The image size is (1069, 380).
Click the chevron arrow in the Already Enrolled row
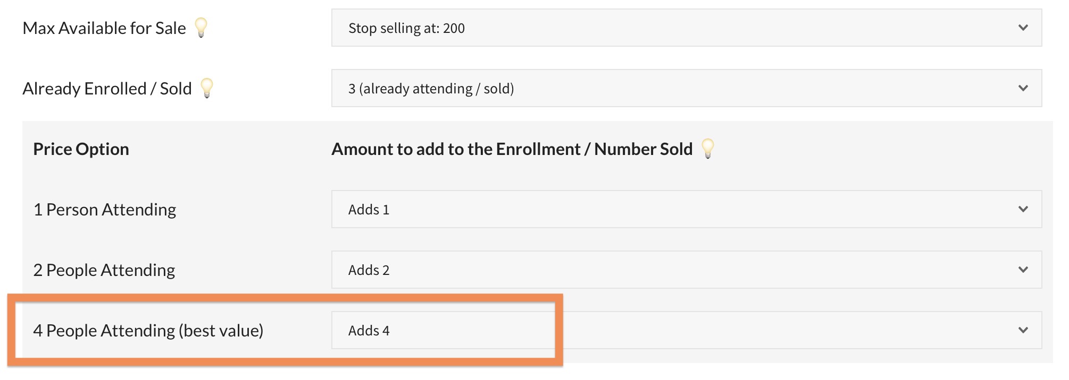(1023, 88)
